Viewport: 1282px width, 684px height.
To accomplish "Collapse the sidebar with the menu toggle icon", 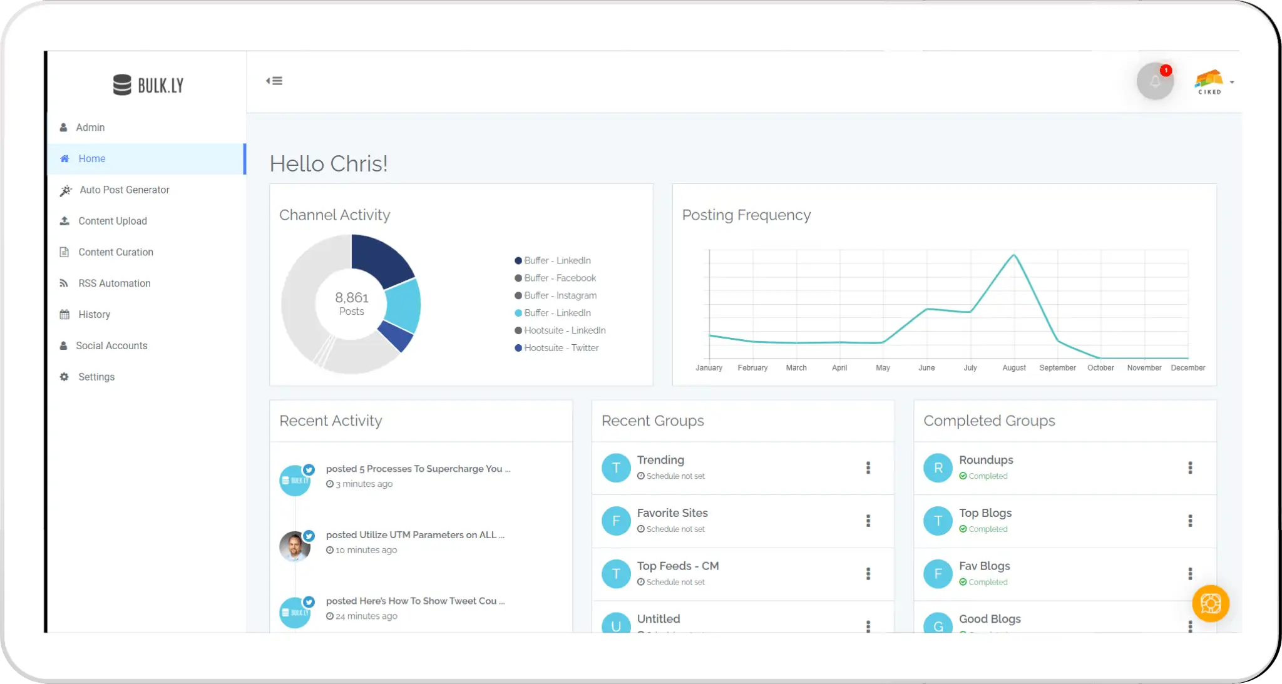I will click(274, 81).
